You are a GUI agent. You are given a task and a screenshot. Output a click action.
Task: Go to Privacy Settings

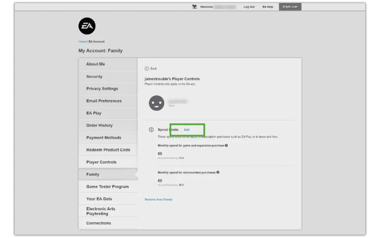pos(108,89)
